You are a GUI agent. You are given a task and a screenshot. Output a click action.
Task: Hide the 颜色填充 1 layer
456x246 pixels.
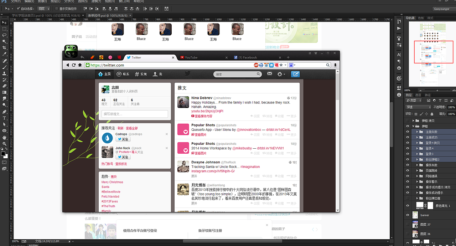coord(408,206)
